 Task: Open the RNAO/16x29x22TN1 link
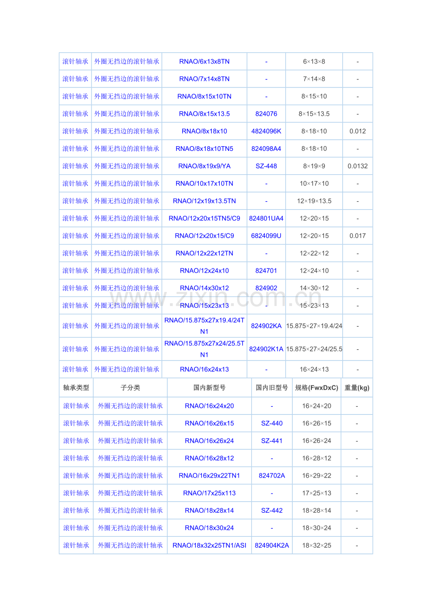(x=209, y=475)
